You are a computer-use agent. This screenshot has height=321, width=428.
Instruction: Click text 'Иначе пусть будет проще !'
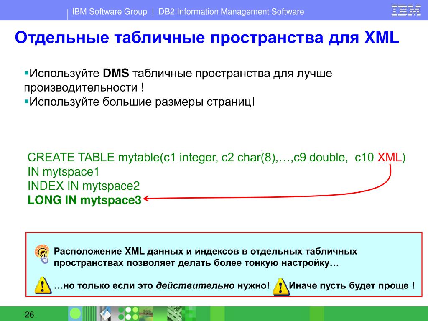(x=352, y=285)
